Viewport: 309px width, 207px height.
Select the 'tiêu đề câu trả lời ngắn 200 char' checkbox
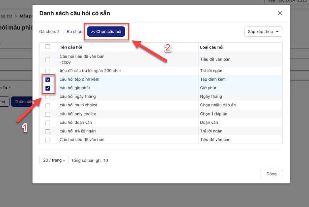tap(48, 71)
